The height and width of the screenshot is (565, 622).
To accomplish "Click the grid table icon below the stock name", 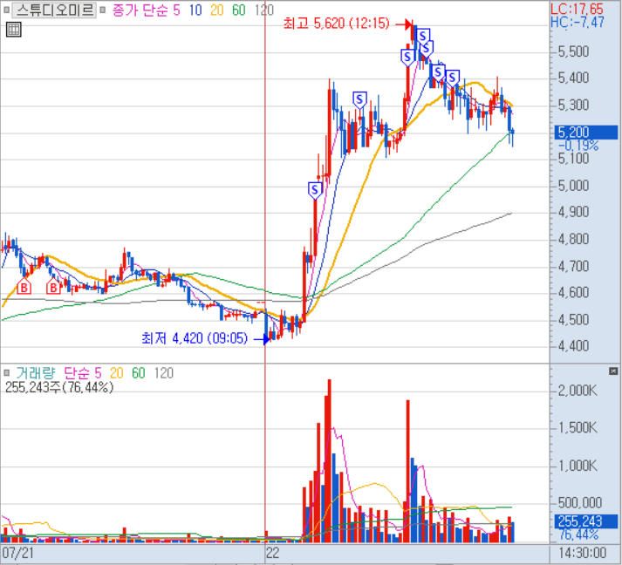I will (x=13, y=31).
